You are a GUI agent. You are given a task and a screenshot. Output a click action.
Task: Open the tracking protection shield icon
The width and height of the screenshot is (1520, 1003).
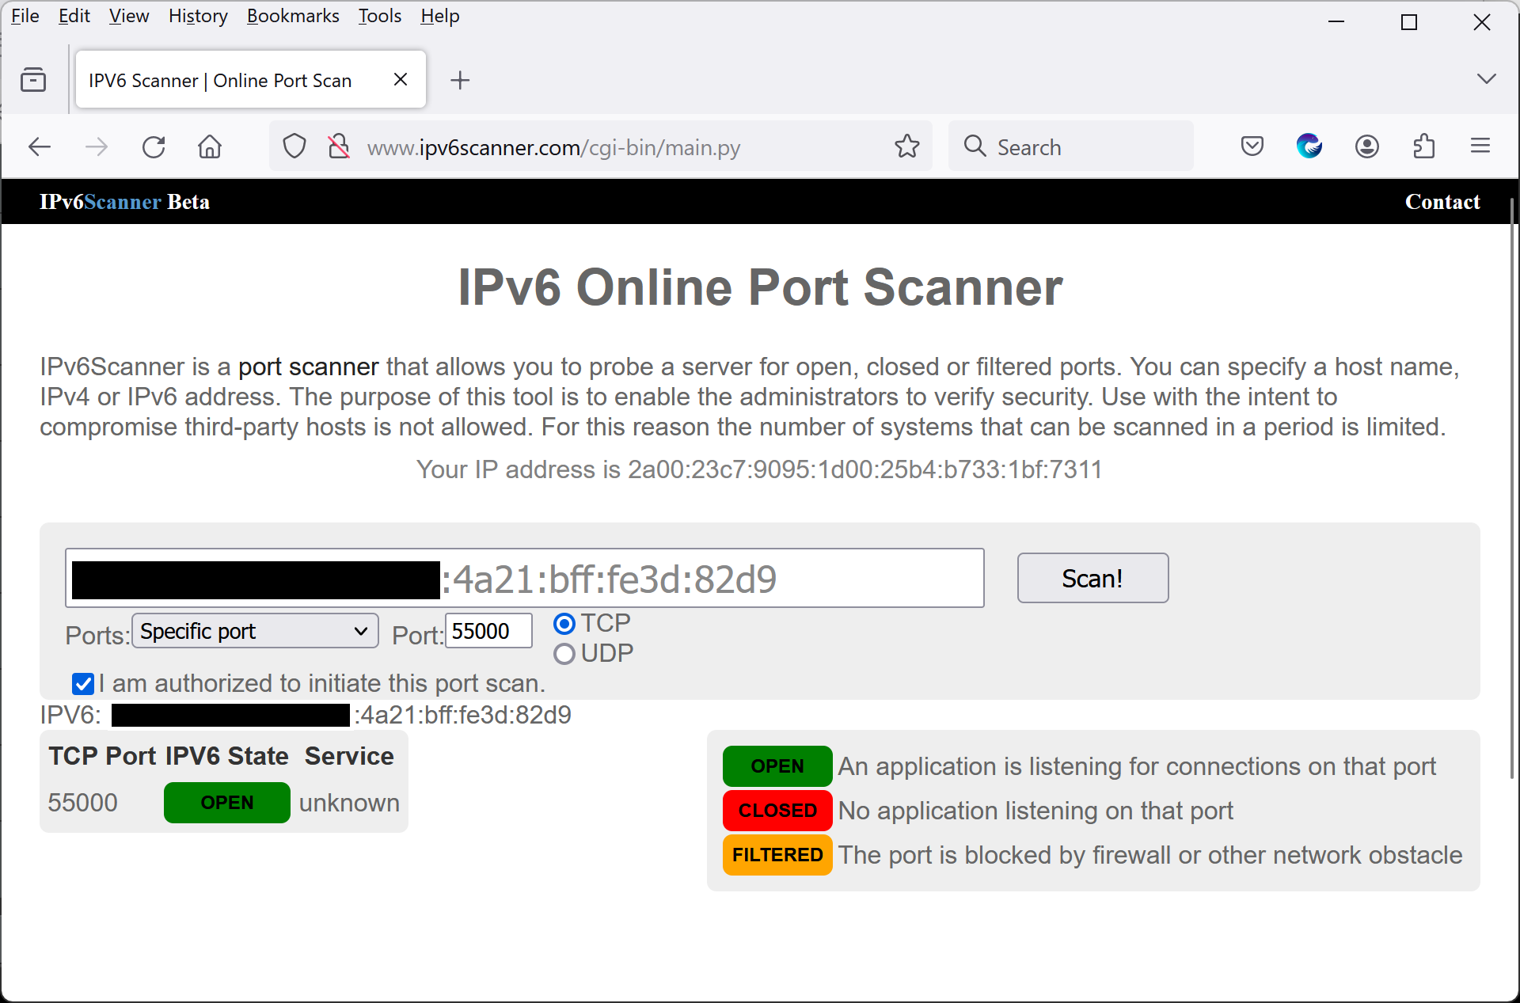click(x=294, y=146)
